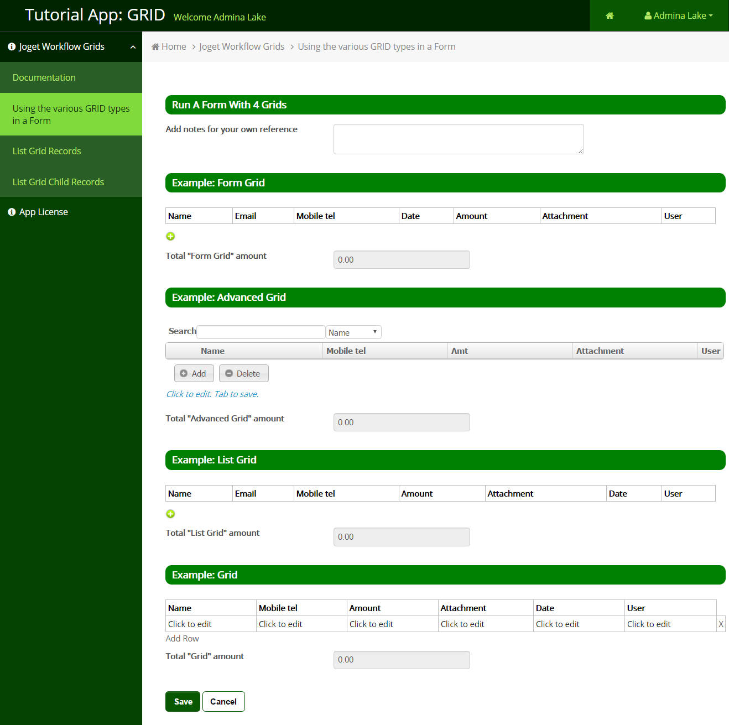Click Home in the breadcrumb
The width and height of the screenshot is (729, 725).
[173, 46]
